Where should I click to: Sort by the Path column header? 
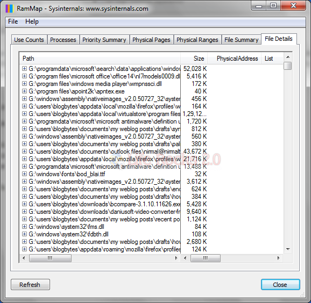point(100,59)
